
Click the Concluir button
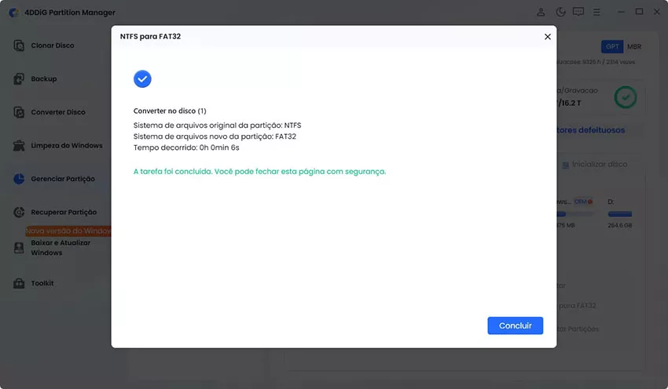(x=515, y=325)
